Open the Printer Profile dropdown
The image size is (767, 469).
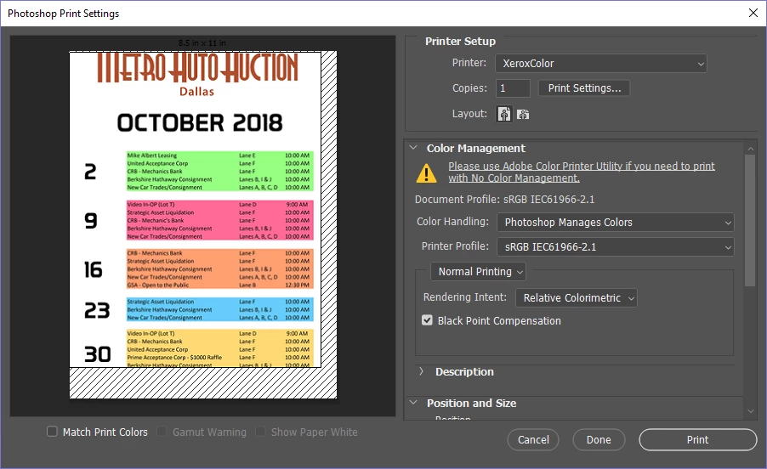[x=616, y=246]
